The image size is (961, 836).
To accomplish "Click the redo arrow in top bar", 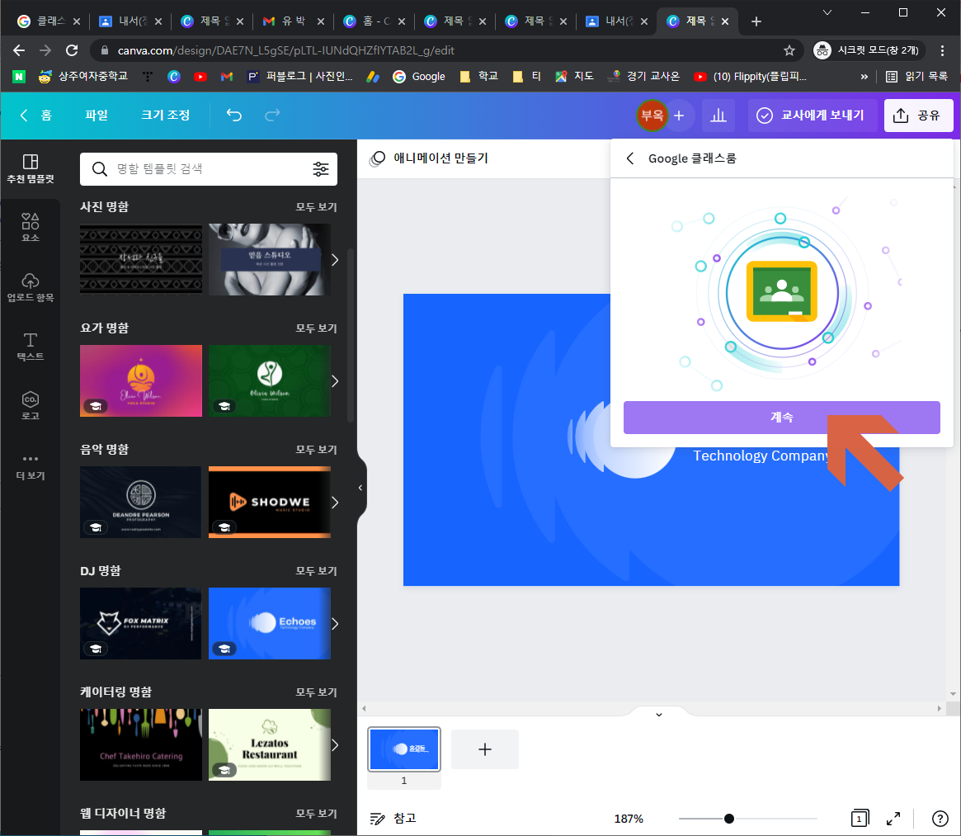I will [x=272, y=115].
